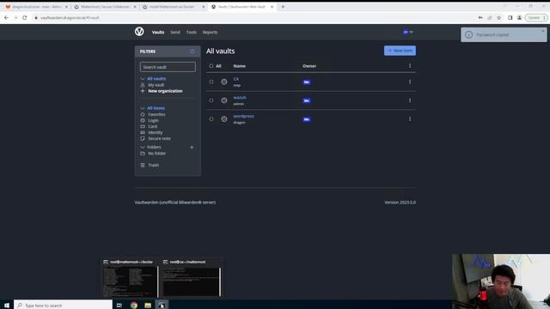Reload the page with refresh icon
The width and height of the screenshot is (550, 309).
[25, 17]
